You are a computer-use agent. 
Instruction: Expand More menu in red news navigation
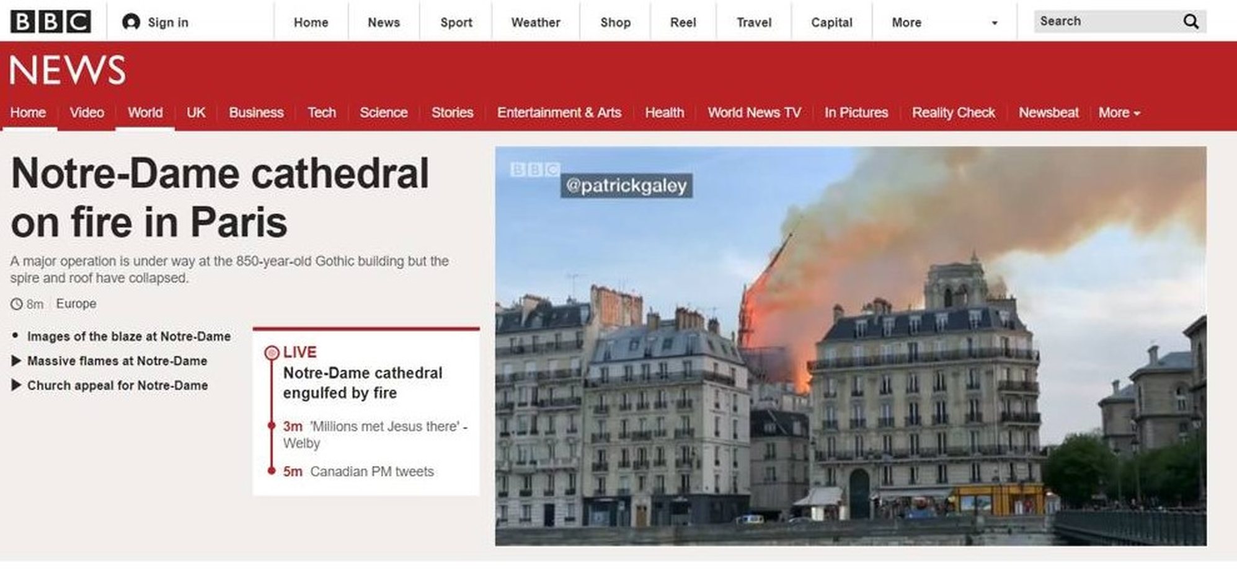point(1119,113)
